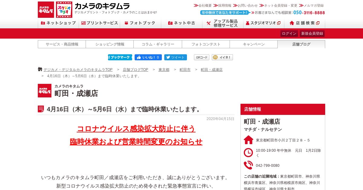Click the ログイン button
363x190 pixels.
tap(289, 33)
